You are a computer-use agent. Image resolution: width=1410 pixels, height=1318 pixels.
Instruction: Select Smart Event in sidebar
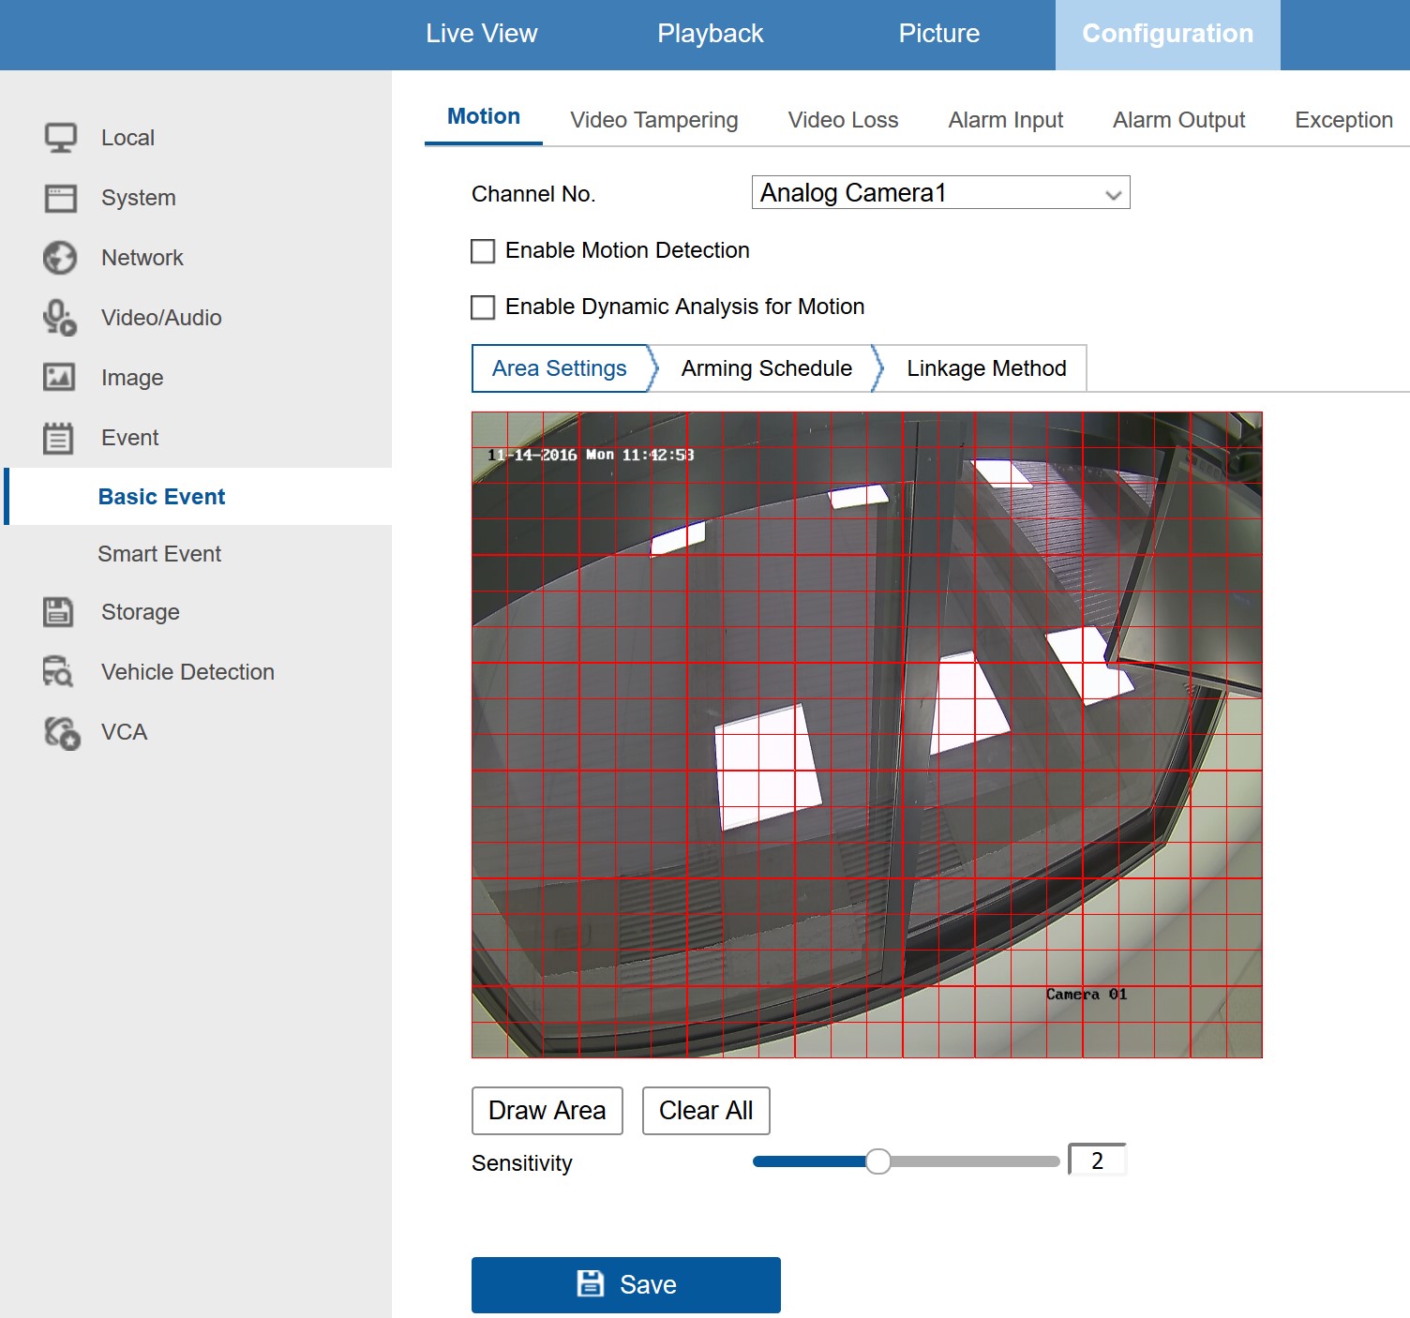159,554
